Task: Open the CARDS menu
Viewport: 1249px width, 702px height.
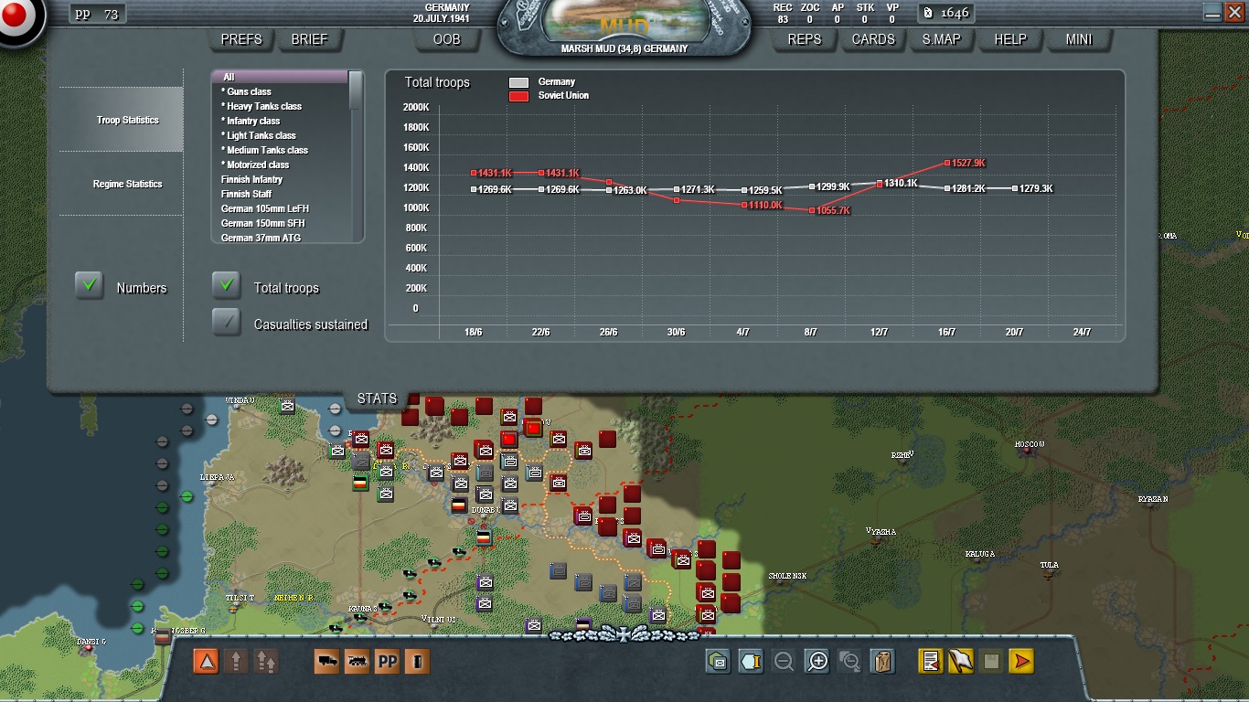Action: point(873,39)
